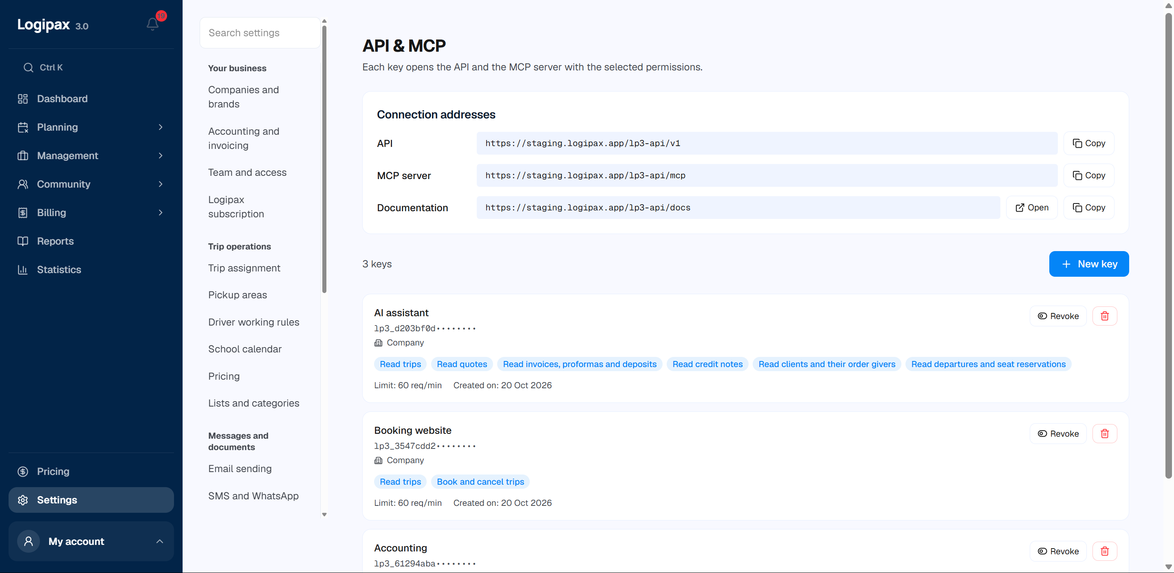1174x573 pixels.
Task: Expand the Billing menu
Action: pyautogui.click(x=91, y=212)
